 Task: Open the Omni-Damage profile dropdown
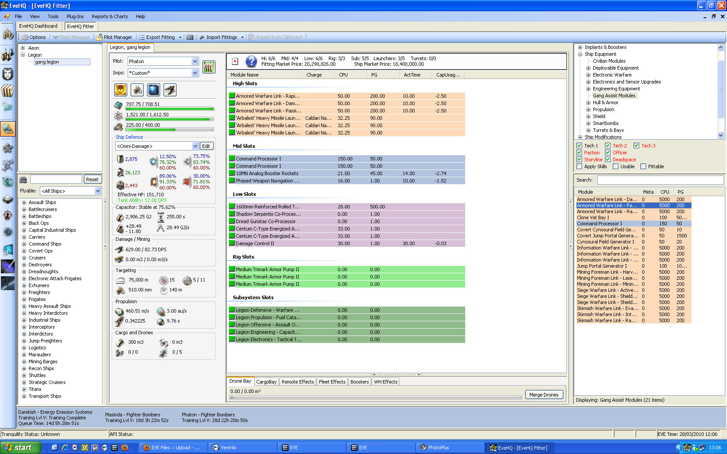[157, 146]
